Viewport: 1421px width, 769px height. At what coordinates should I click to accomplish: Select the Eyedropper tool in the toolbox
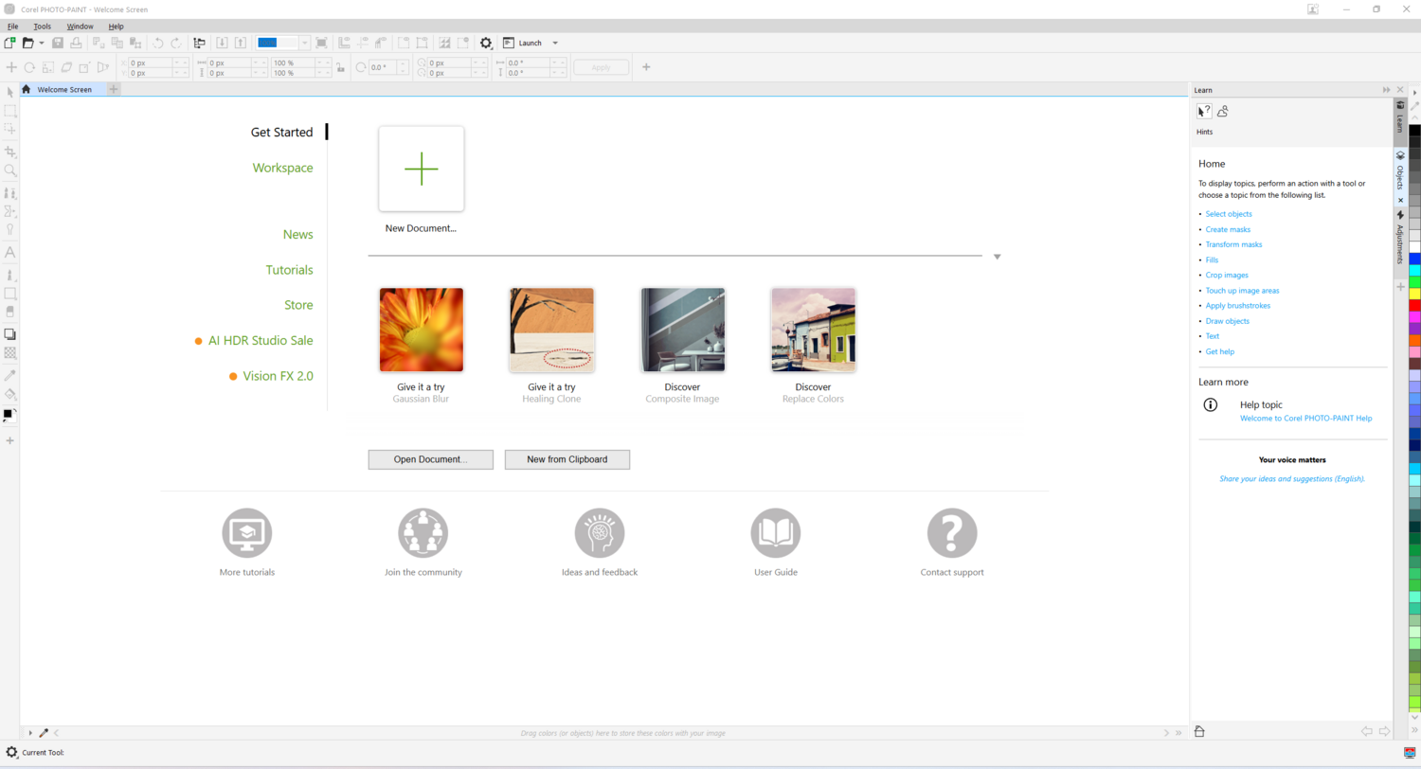coord(10,375)
